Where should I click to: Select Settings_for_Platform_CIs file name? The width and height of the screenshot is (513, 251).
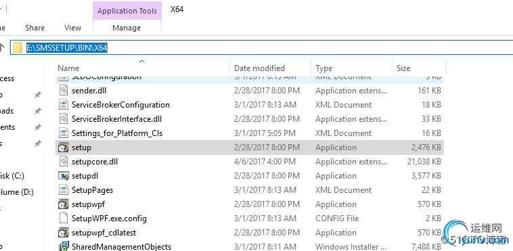pyautogui.click(x=117, y=133)
